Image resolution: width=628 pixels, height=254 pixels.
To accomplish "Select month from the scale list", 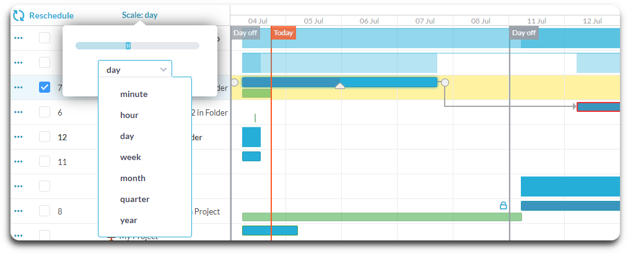I will (x=133, y=179).
